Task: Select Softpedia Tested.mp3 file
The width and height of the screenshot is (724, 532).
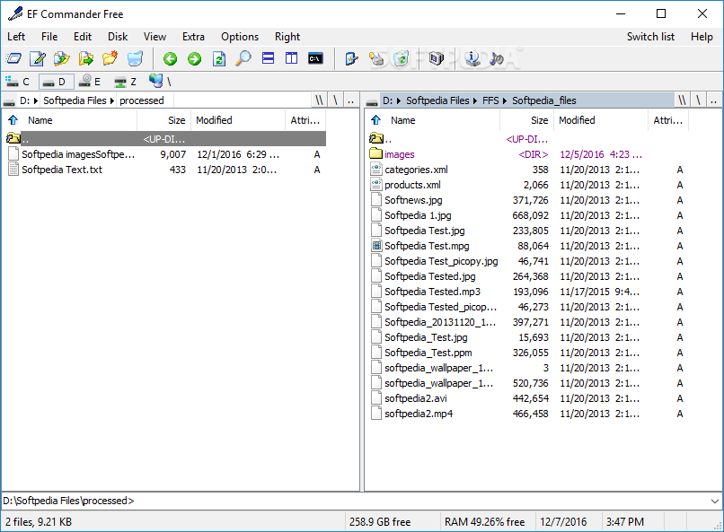Action: pyautogui.click(x=432, y=292)
